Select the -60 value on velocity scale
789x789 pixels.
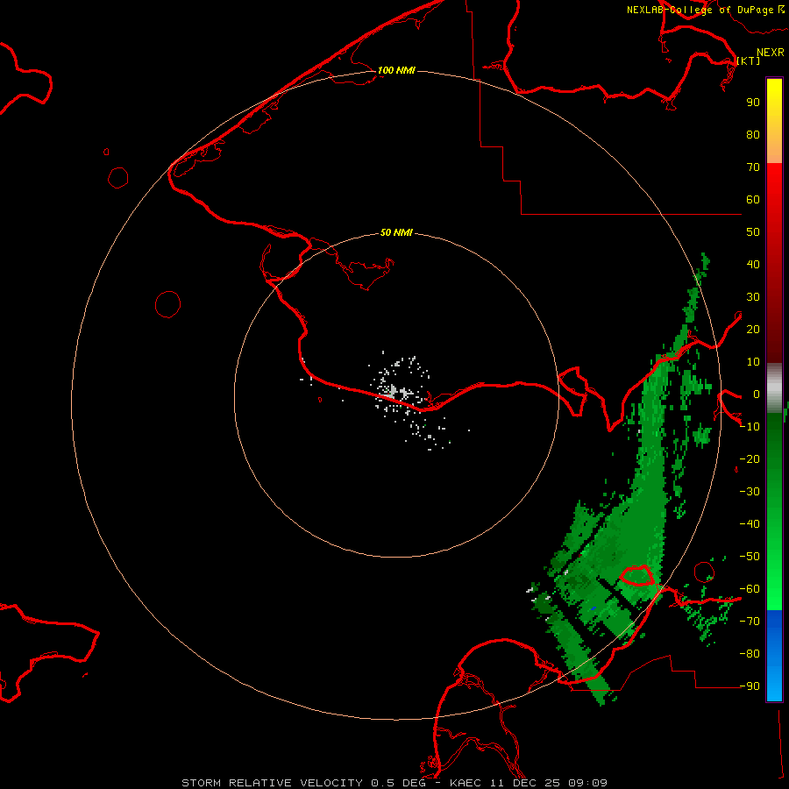750,589
